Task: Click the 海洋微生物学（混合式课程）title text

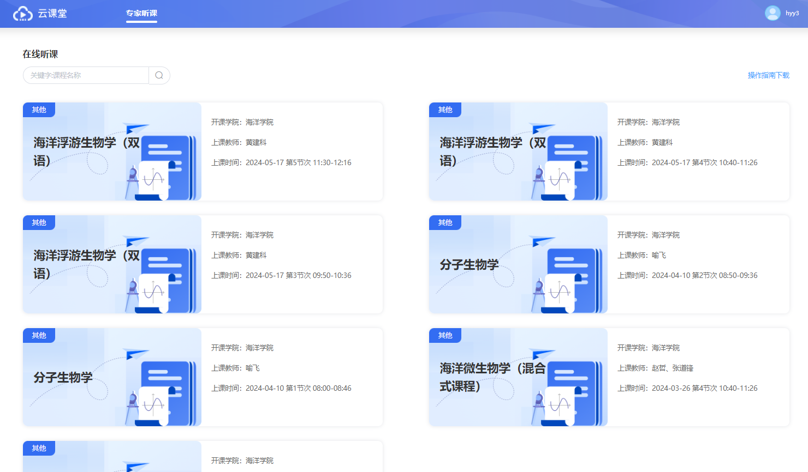Action: [492, 377]
